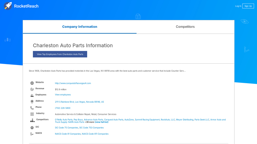The width and height of the screenshot is (257, 144).
Task: Open NAICS Code 811 Companies link
Action: coord(95,134)
